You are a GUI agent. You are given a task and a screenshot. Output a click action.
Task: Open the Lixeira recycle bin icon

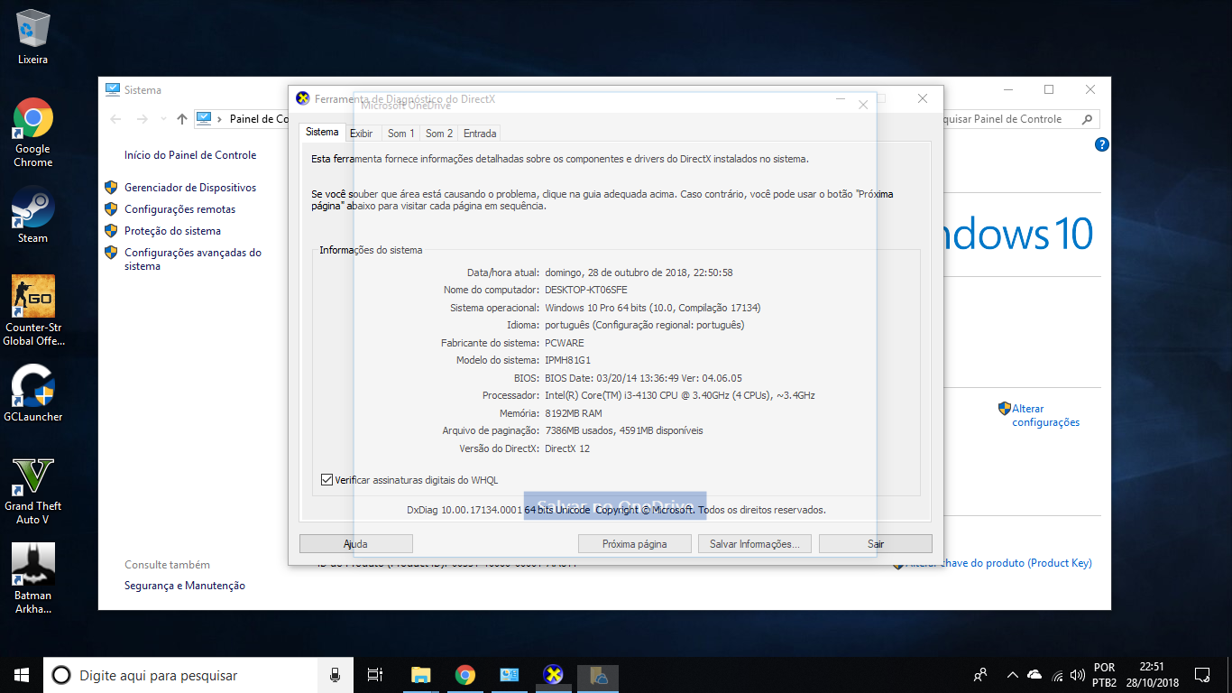[x=32, y=37]
